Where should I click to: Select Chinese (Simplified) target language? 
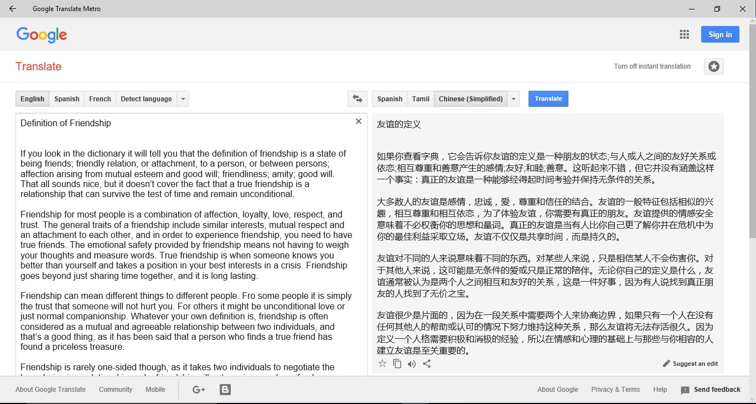(x=471, y=99)
